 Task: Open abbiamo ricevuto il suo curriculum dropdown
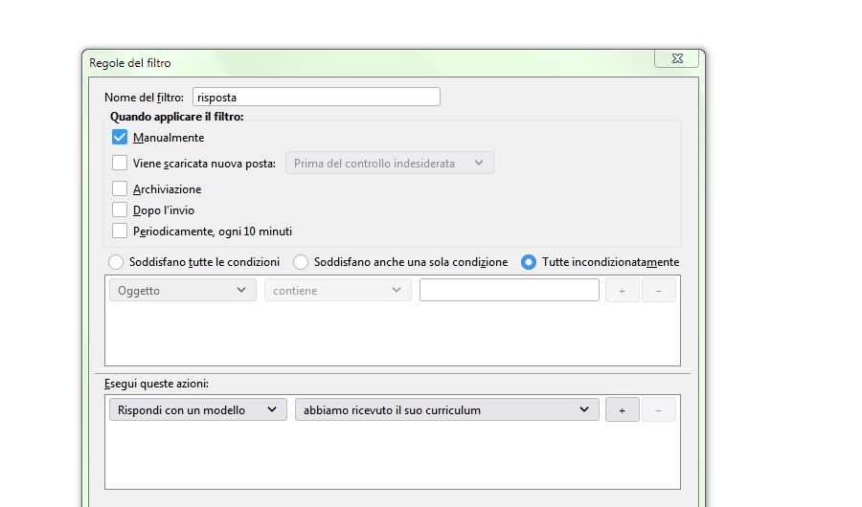(447, 409)
